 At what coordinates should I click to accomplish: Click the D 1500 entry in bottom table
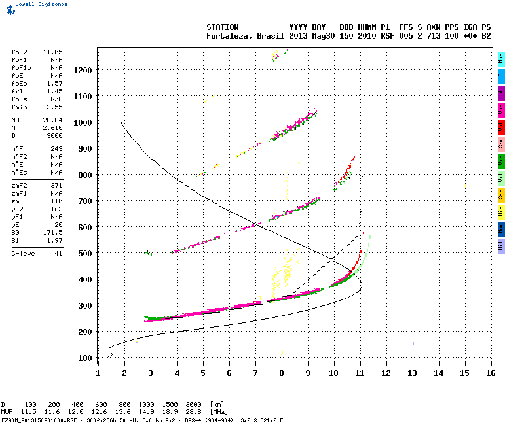pos(170,405)
